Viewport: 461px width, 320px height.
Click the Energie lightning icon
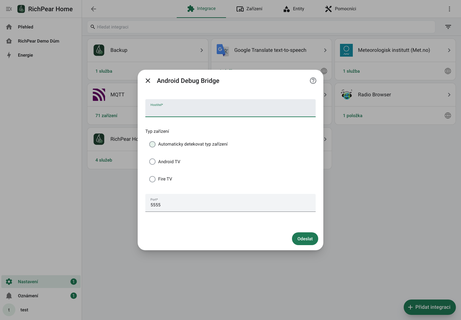tap(9, 55)
